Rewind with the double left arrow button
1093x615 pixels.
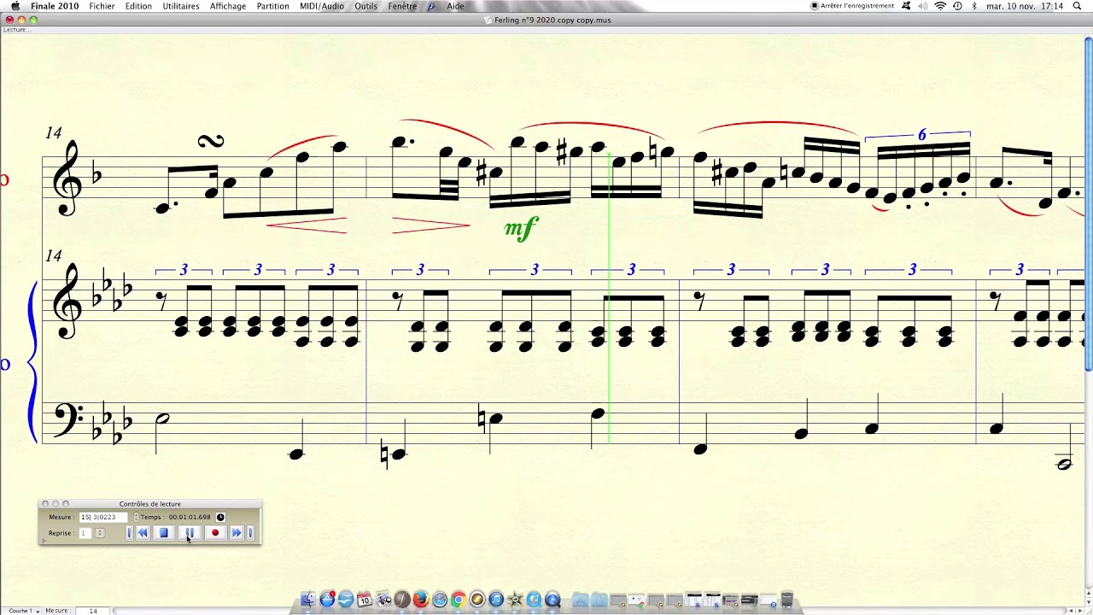[143, 533]
